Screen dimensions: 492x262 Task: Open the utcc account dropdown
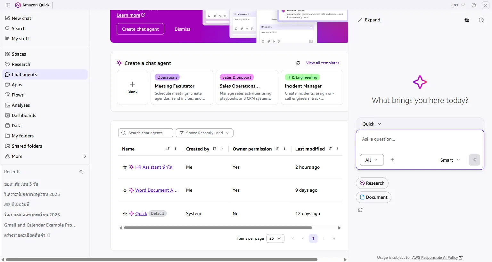pos(458,5)
